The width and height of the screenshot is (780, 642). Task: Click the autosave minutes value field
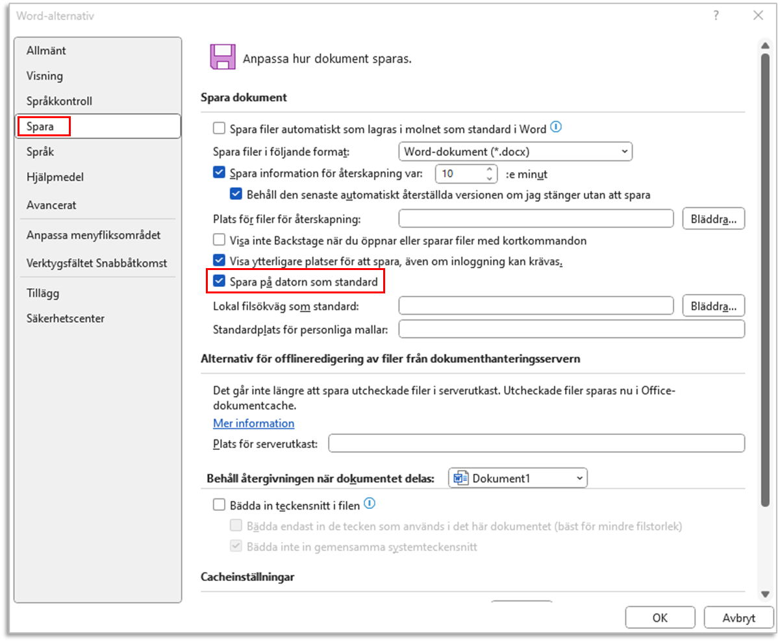click(459, 174)
